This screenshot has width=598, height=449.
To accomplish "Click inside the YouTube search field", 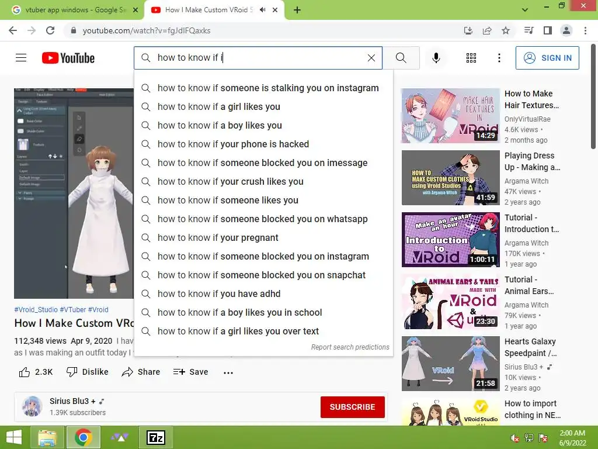I will [258, 58].
